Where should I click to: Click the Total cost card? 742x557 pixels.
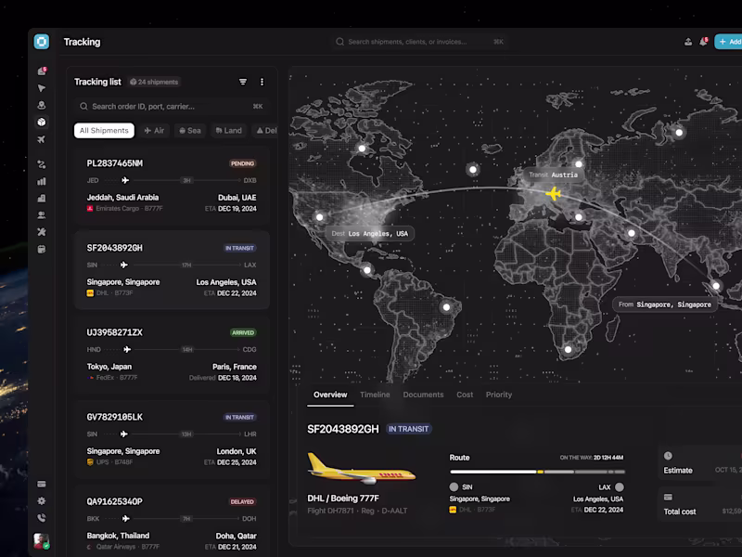pos(700,504)
